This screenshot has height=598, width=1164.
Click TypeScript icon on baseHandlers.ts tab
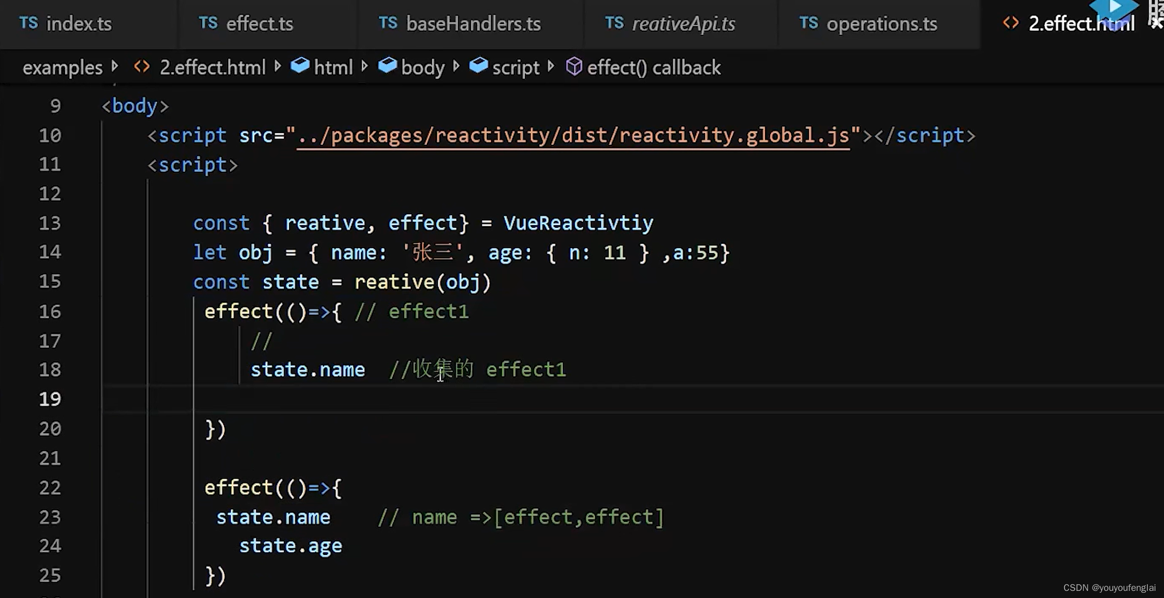pos(388,23)
